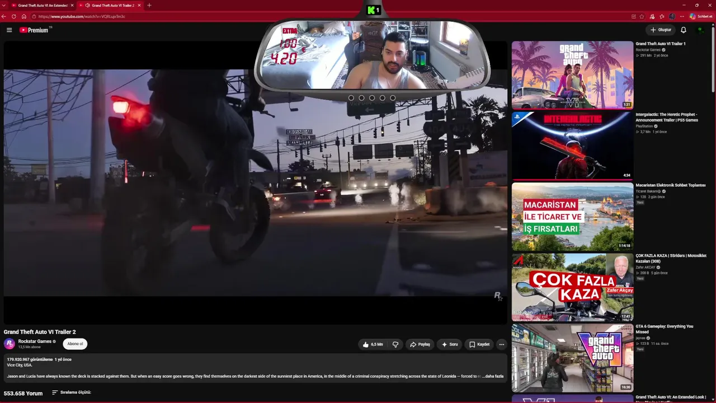Open the browser favorites list
Viewport: 716px width, 403px height.
click(x=662, y=16)
